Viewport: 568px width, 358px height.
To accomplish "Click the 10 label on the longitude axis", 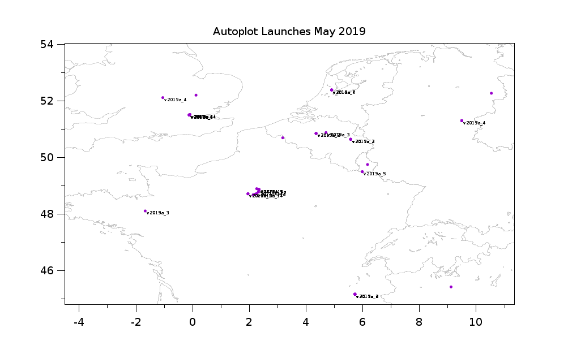I will pos(476,322).
